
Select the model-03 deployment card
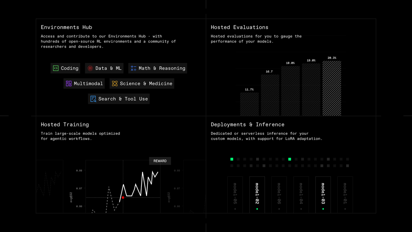(x=323, y=195)
